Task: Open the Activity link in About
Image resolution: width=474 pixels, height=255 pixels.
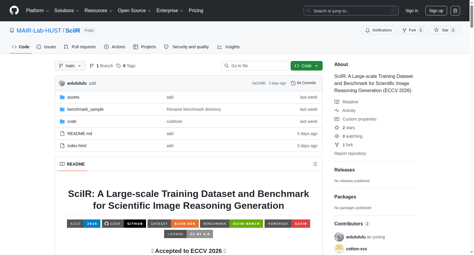Action: click(345, 110)
